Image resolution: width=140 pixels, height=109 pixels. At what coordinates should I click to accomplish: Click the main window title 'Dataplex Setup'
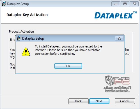(x=18, y=4)
